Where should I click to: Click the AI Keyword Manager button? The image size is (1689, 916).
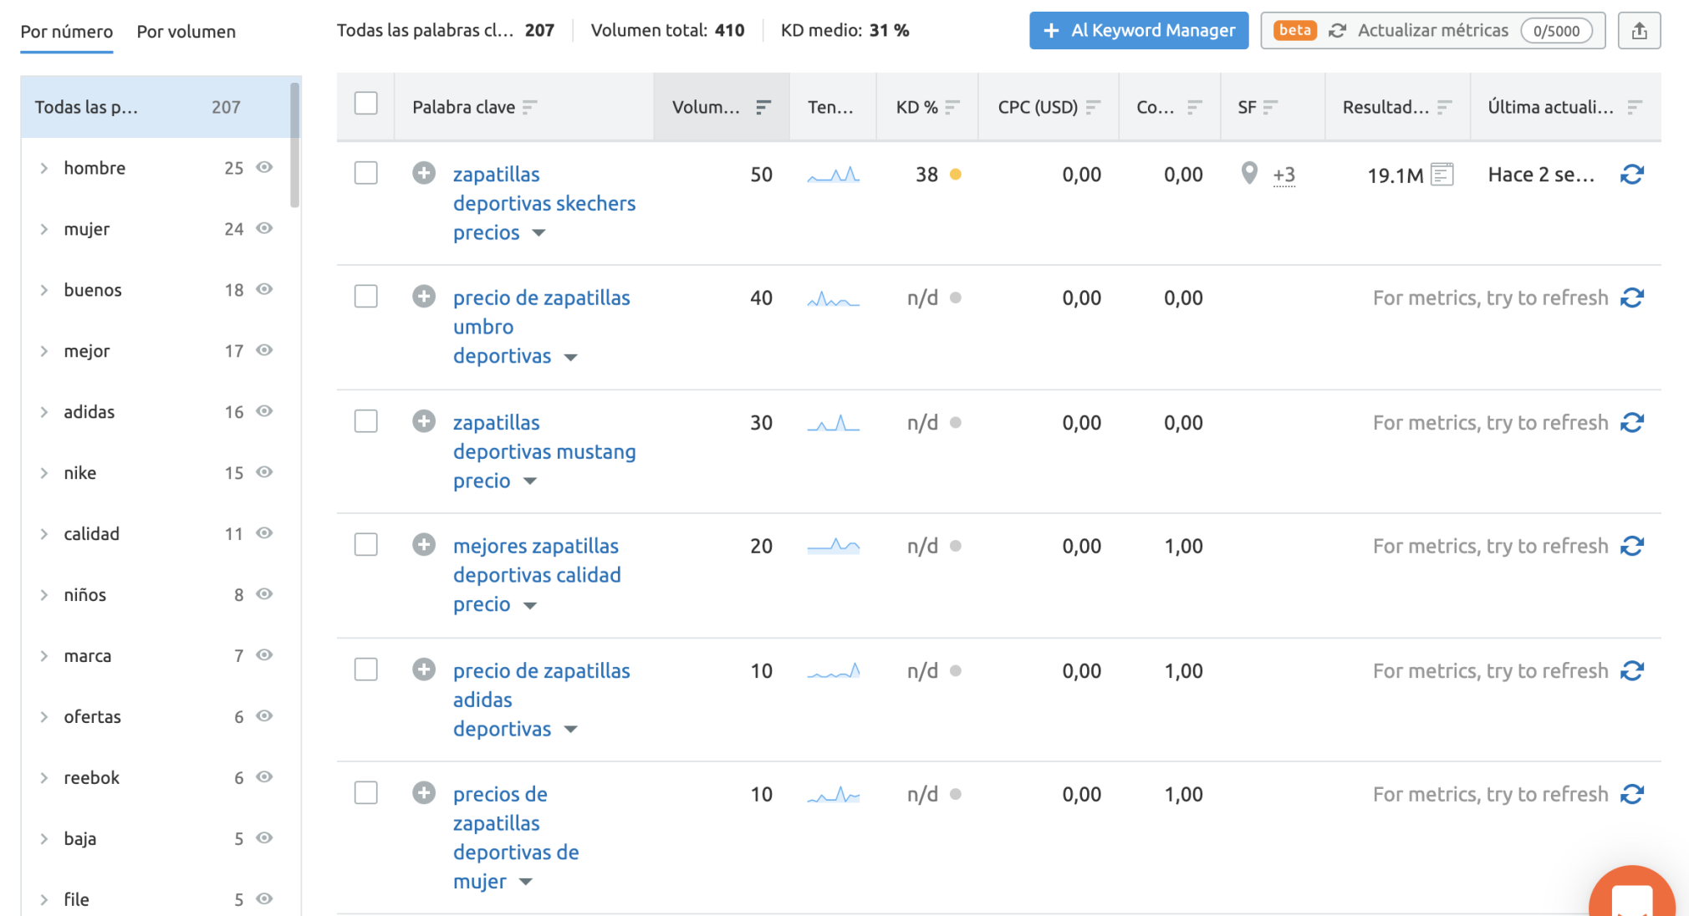tap(1138, 31)
